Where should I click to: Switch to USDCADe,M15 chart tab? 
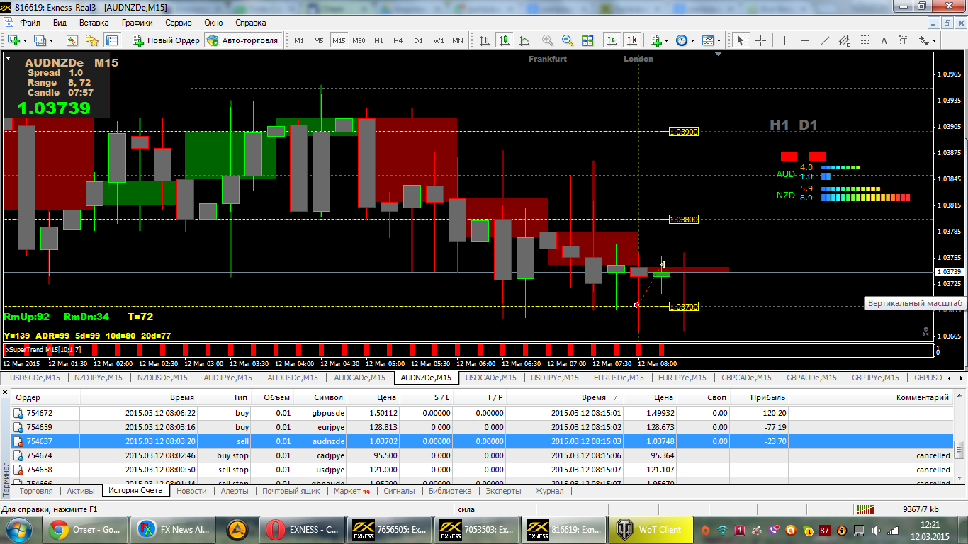pyautogui.click(x=492, y=378)
